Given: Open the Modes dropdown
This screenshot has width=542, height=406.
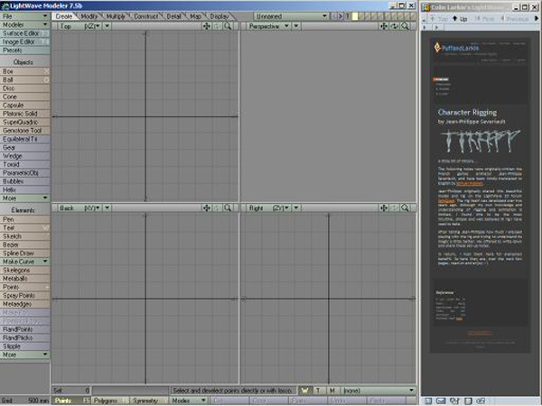Looking at the screenshot, I should (x=188, y=401).
